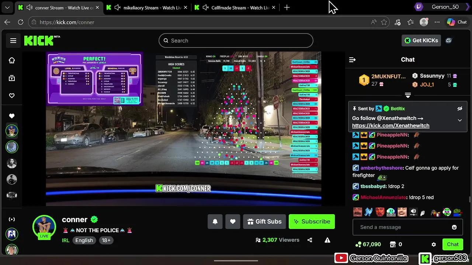Screen dimensions: 472x265
Task: Click the filled heart icon in sidebar
Action: point(12,116)
